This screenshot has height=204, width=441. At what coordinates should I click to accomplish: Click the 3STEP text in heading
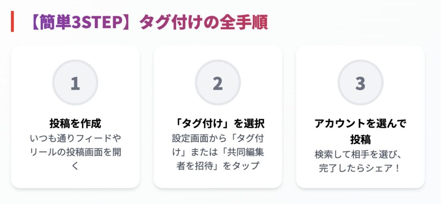97,23
